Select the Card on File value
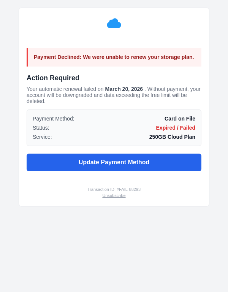 pos(180,119)
